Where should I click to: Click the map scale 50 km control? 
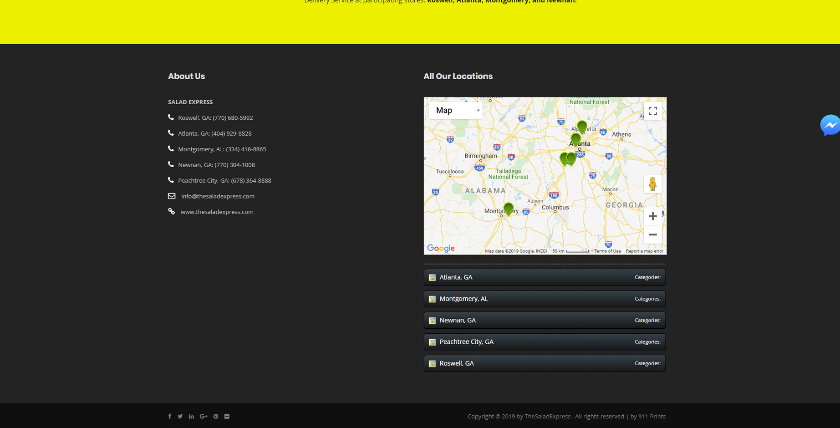point(570,251)
